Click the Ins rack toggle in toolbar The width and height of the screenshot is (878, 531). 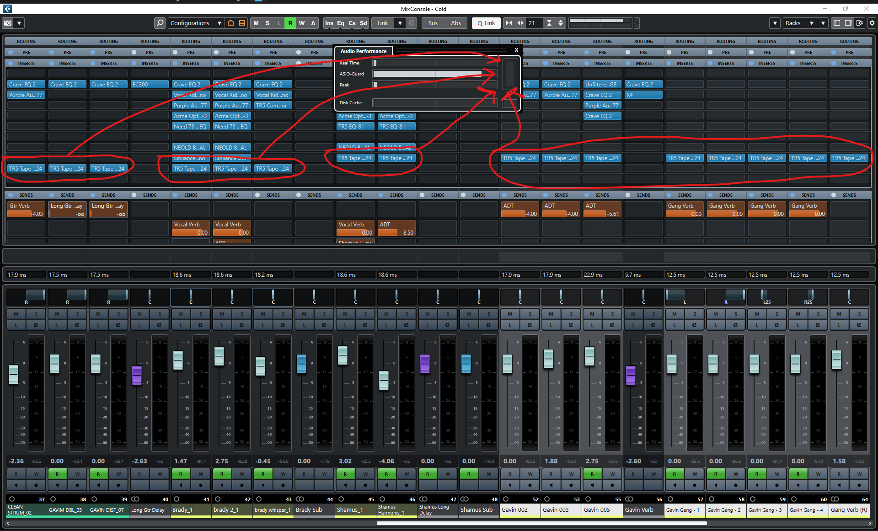tap(329, 23)
